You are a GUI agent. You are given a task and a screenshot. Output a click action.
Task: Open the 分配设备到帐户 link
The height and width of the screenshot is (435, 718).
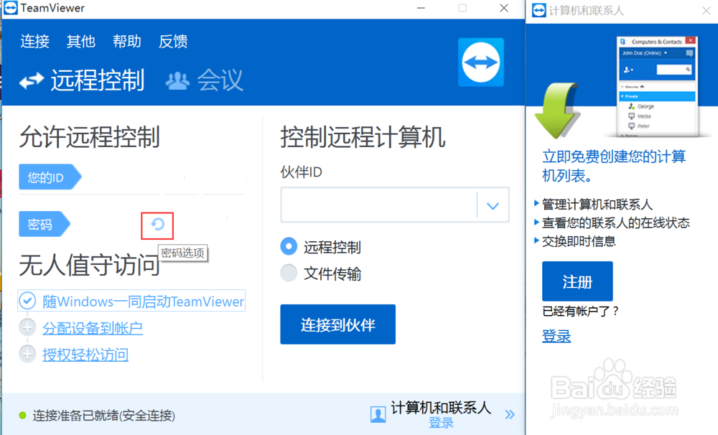click(93, 328)
